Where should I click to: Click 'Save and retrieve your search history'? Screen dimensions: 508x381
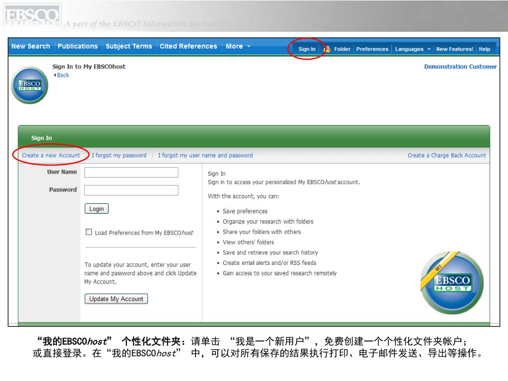[x=270, y=253]
